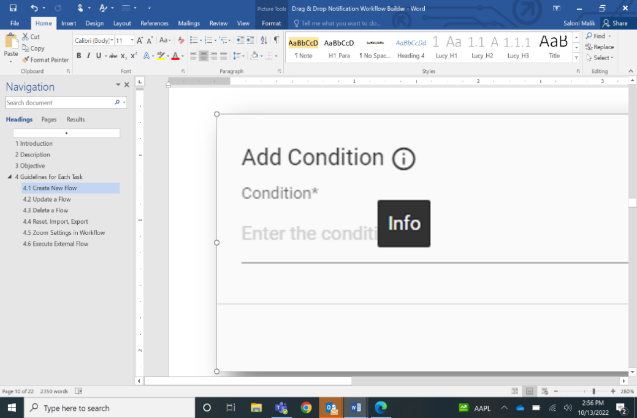Clear all formatting
637x418 pixels.
181,40
